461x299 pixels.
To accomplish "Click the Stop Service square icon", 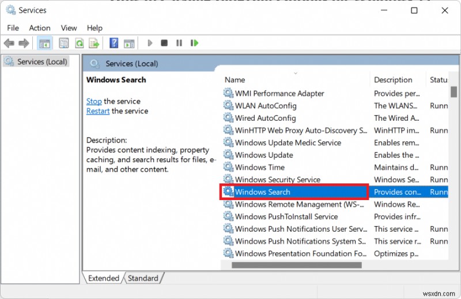I will click(164, 43).
